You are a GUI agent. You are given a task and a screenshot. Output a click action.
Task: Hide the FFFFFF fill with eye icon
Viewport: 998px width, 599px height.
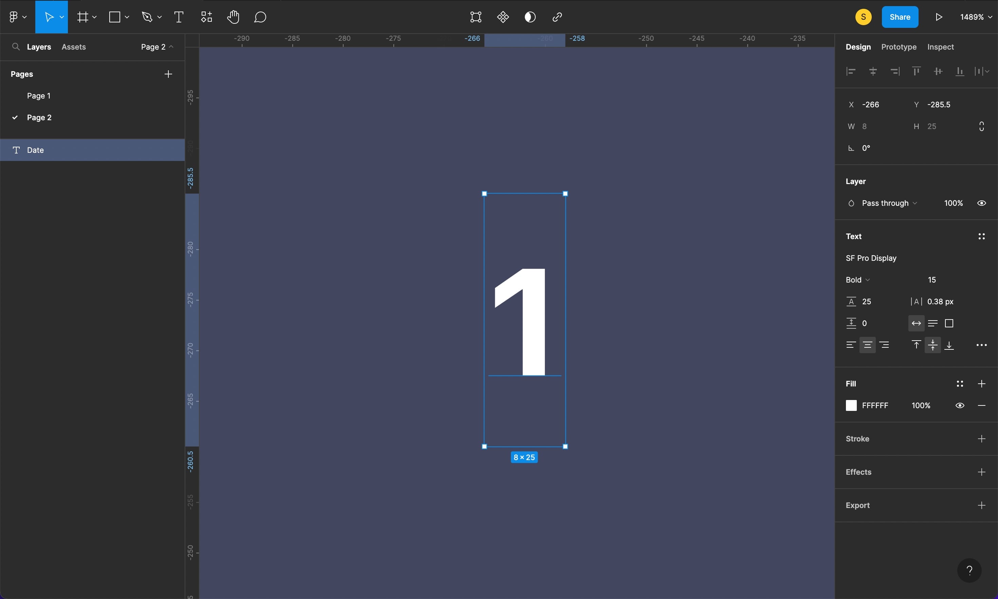960,405
